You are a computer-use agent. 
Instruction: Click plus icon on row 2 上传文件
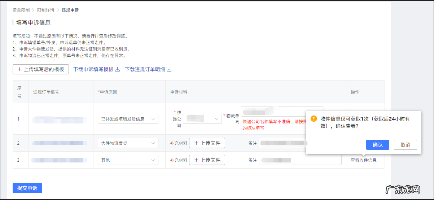[196, 143]
